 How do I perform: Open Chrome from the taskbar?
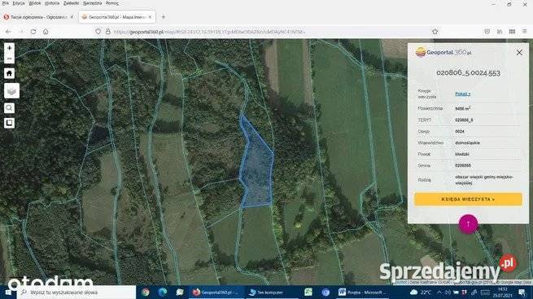pos(146,292)
